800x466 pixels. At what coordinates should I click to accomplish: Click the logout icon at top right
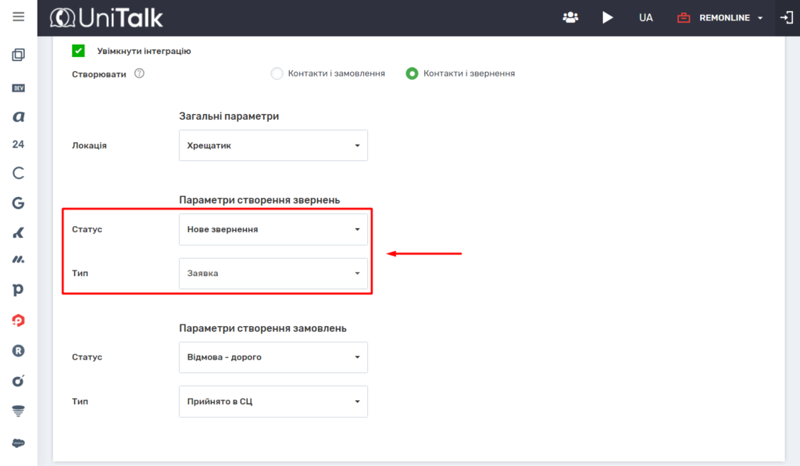786,17
